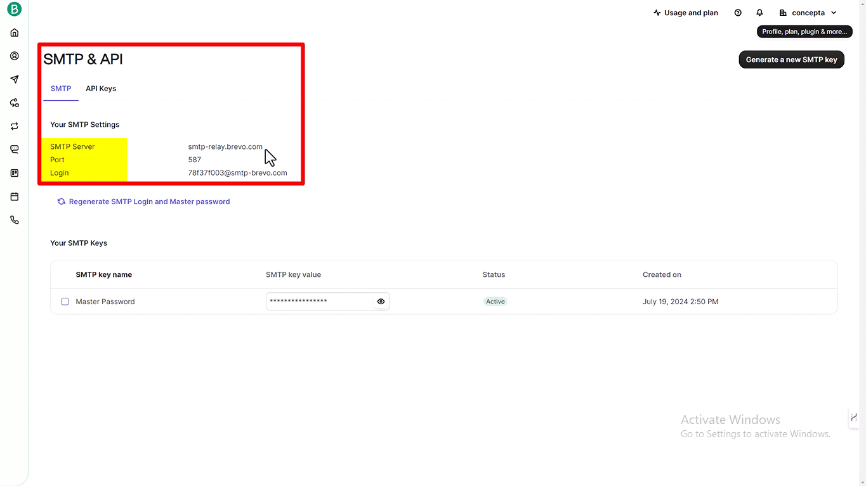The height and width of the screenshot is (486, 866).
Task: Expand the concepta account dropdown
Action: (808, 13)
